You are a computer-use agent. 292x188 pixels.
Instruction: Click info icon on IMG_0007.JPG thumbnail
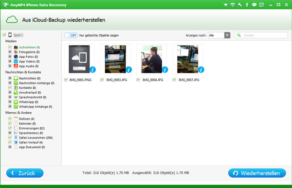click(201, 69)
